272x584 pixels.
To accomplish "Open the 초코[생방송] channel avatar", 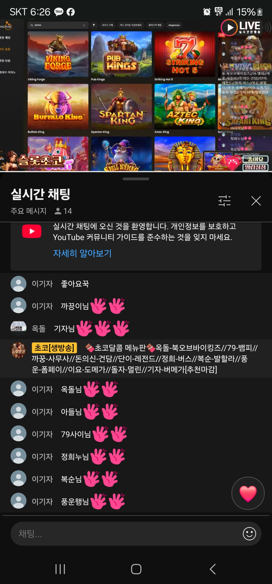I will [x=18, y=350].
